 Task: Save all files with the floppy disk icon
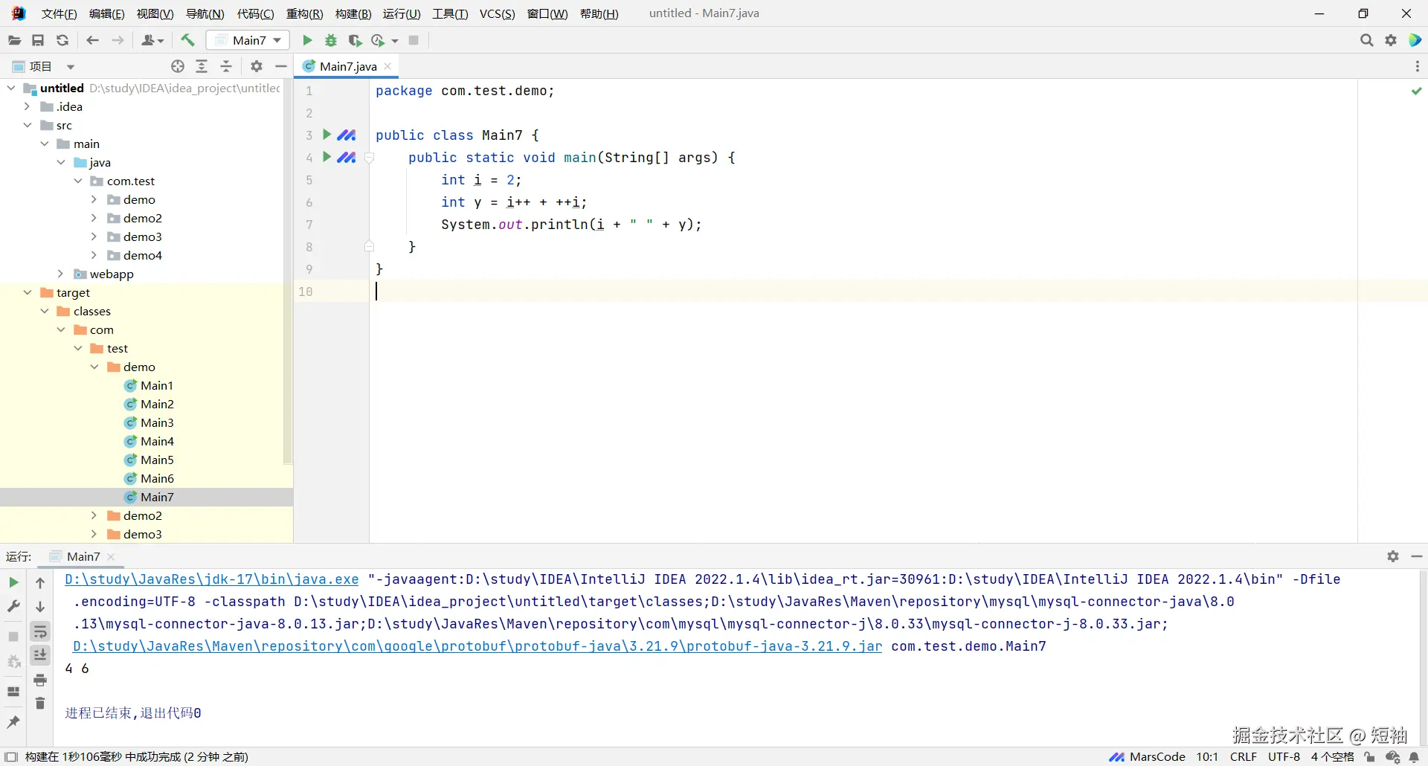[38, 40]
